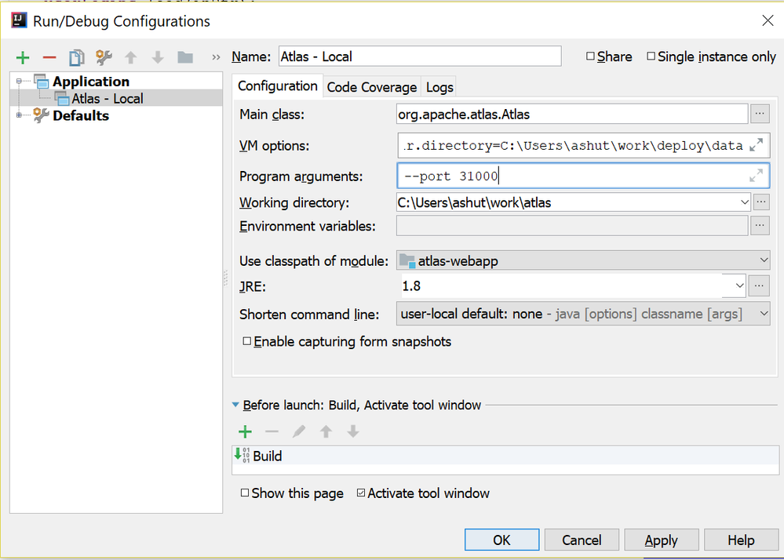Image resolution: width=784 pixels, height=560 pixels.
Task: Open the Shorten command line dropdown
Action: (x=583, y=314)
